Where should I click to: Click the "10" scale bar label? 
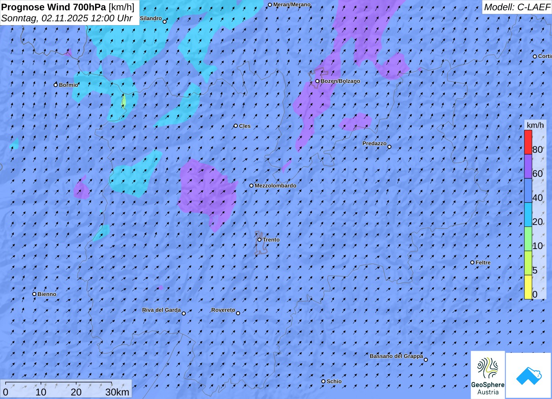click(41, 392)
